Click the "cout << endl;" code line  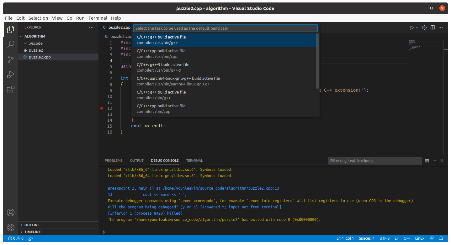tap(148, 126)
